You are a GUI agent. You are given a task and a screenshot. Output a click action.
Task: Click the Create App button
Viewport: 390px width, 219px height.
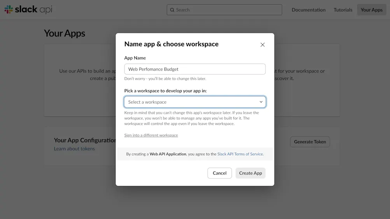point(250,173)
